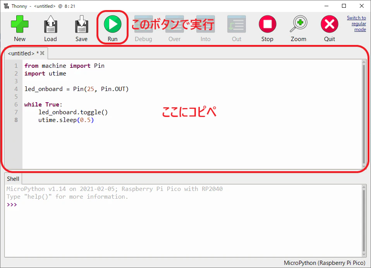Run the current script
The image size is (371, 268).
113,24
